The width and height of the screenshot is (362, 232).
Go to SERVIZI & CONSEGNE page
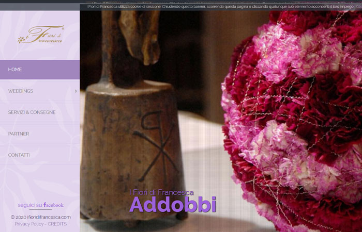click(40, 112)
